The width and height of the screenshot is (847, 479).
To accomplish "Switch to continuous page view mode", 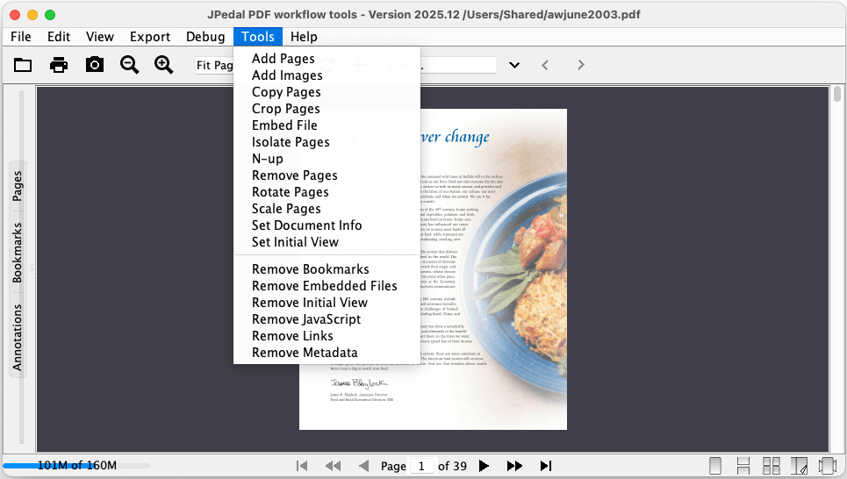I will pos(743,466).
